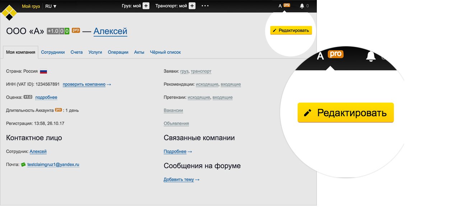Open the account A pro menu
Viewport: 467px width, 207px height.
point(284,6)
